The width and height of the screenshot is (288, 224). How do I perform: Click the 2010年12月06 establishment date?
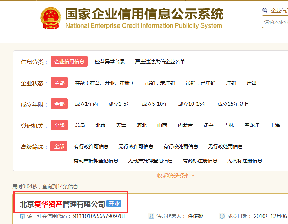tap(271, 216)
